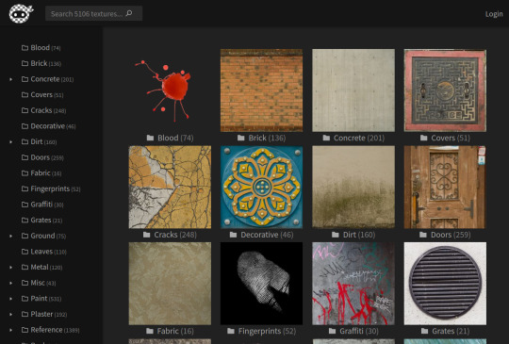The height and width of the screenshot is (344, 509).
Task: Click the Blood (74) grid caption
Action: [170, 138]
